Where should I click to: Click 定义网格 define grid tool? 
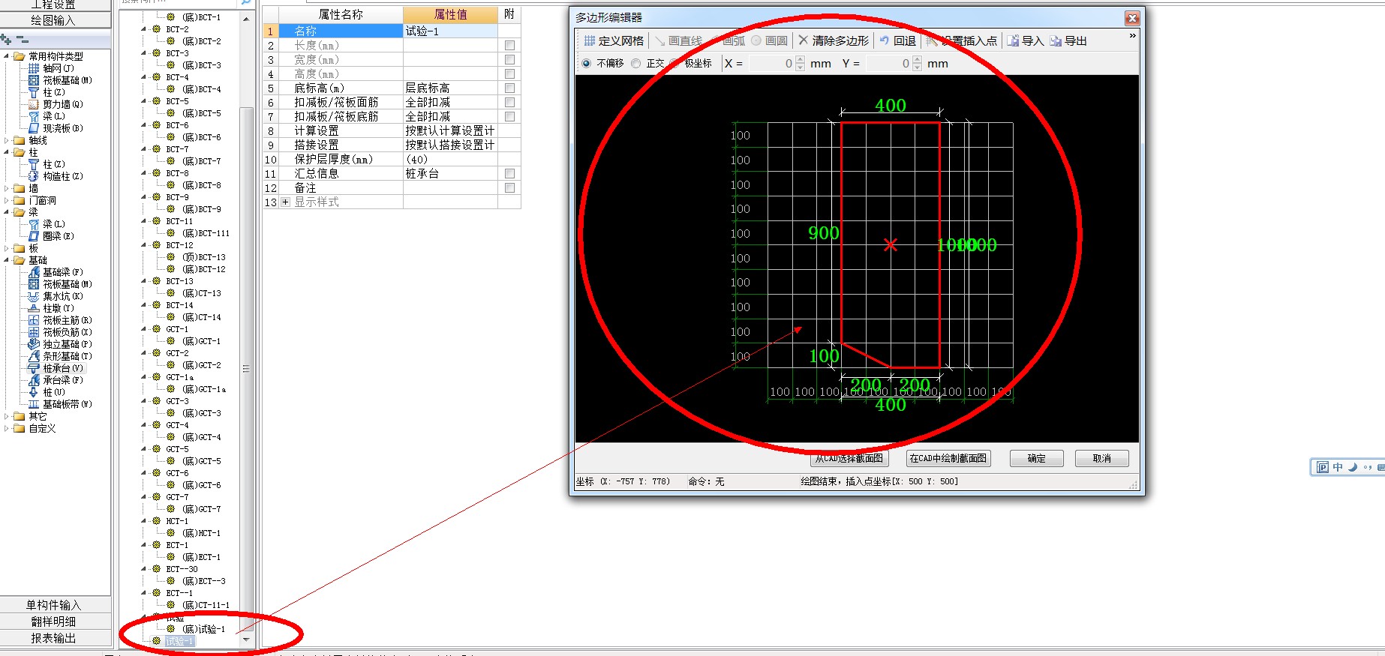coord(614,40)
